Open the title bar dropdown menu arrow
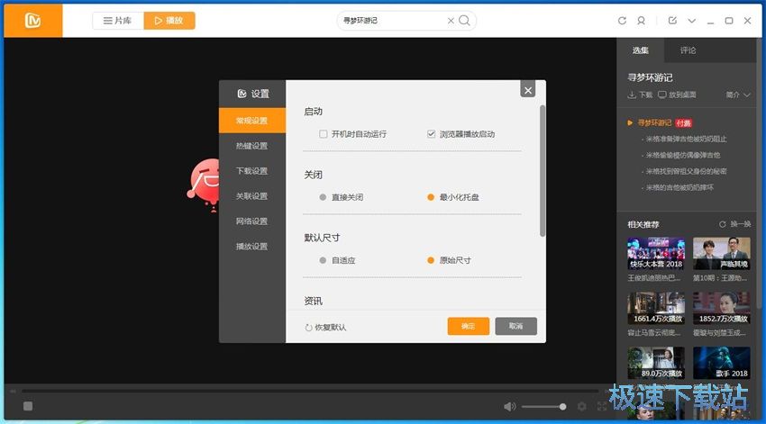 click(692, 21)
